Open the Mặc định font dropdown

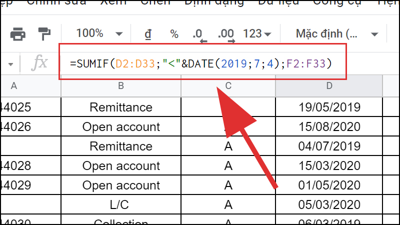[337, 34]
